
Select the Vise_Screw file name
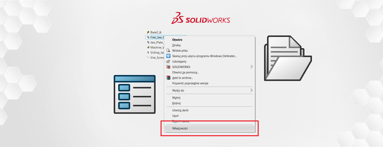tap(157, 57)
